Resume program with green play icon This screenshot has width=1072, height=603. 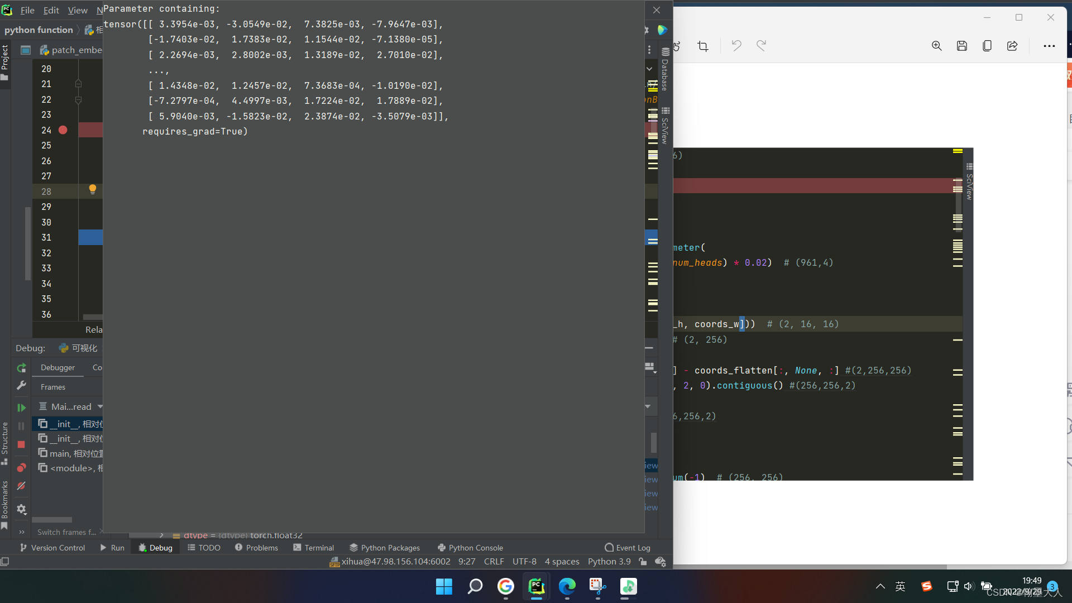point(21,408)
